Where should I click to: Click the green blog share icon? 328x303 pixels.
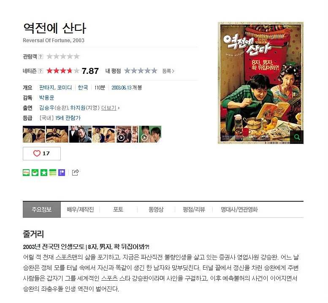tap(26, 173)
